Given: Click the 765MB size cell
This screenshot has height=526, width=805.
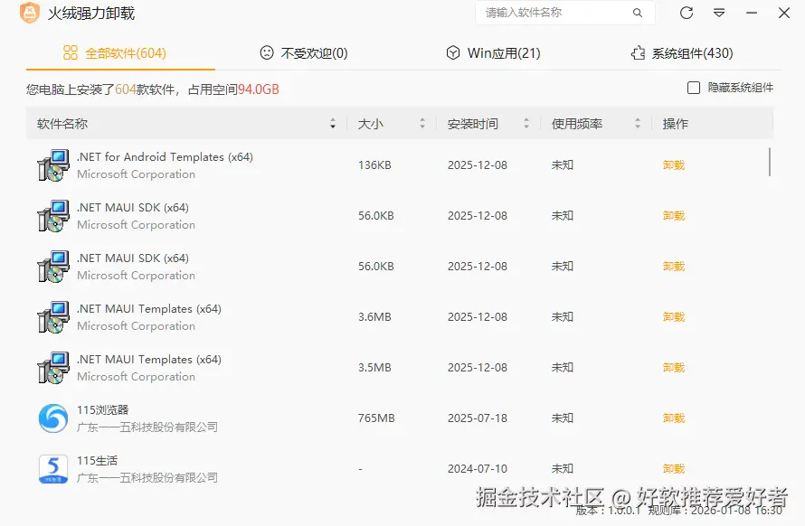Looking at the screenshot, I should point(376,418).
